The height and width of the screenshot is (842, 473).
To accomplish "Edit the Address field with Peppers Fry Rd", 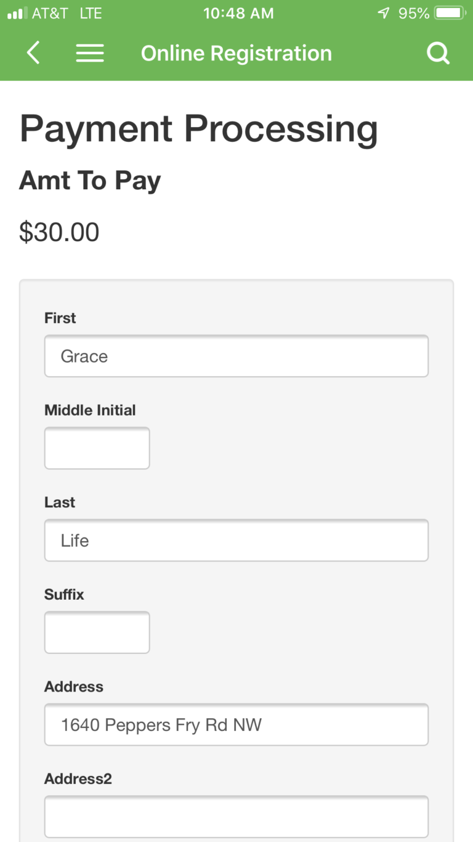I will pos(236,724).
